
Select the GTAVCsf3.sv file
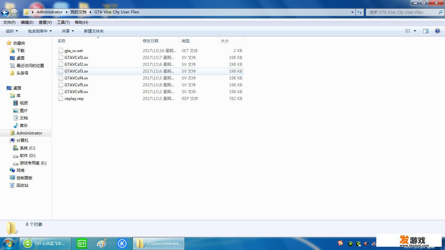click(150, 71)
